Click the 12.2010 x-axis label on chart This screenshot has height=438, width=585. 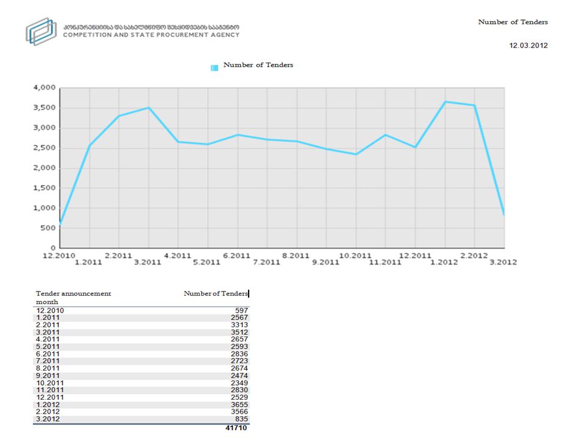(x=59, y=256)
